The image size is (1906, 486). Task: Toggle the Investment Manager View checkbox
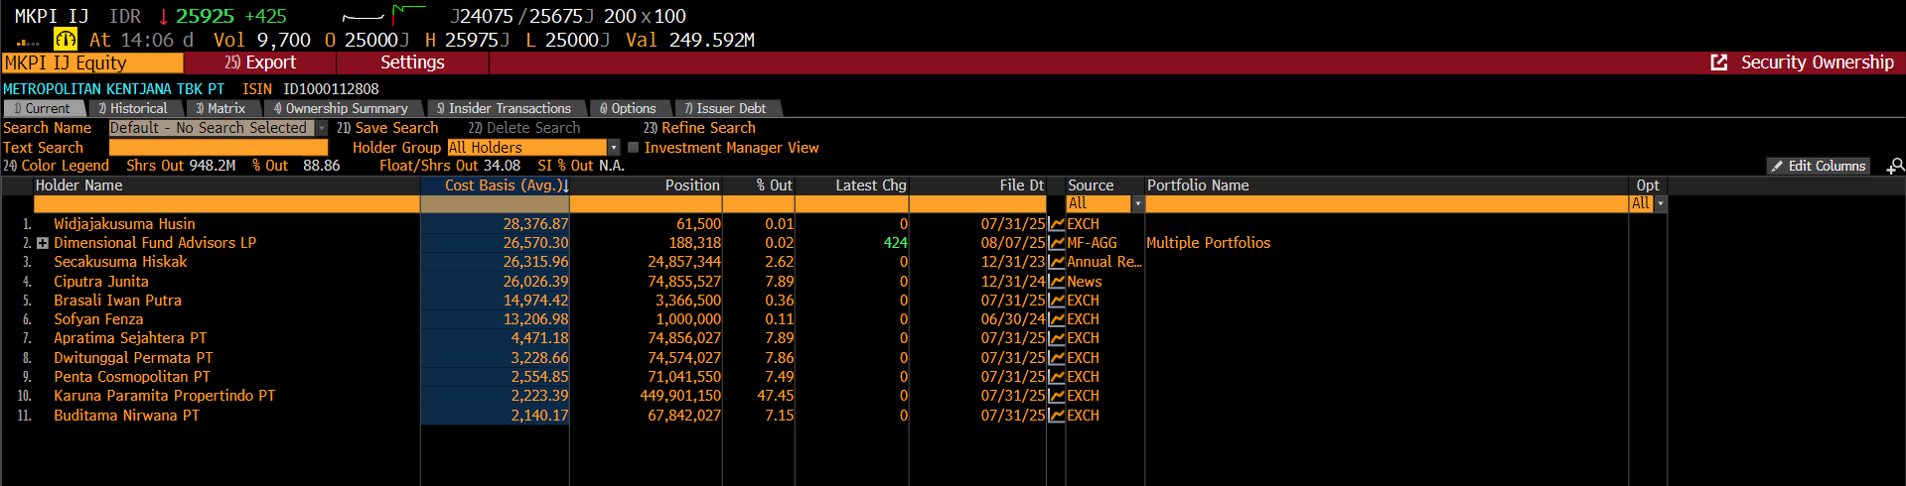point(634,148)
